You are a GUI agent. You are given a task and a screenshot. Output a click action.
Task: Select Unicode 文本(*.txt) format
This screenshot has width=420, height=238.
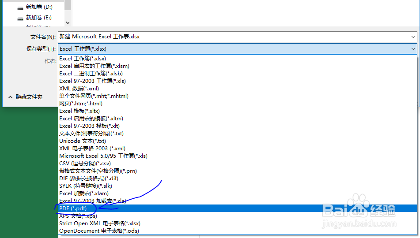pyautogui.click(x=238, y=141)
